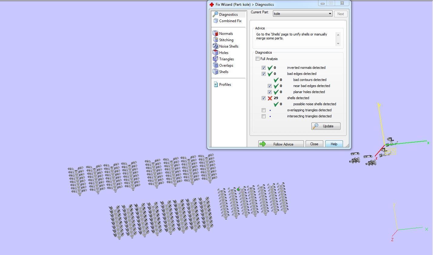Viewport: 433px width, 255px height.
Task: Enable overlapping triangles detected checkbox
Action: (263, 110)
